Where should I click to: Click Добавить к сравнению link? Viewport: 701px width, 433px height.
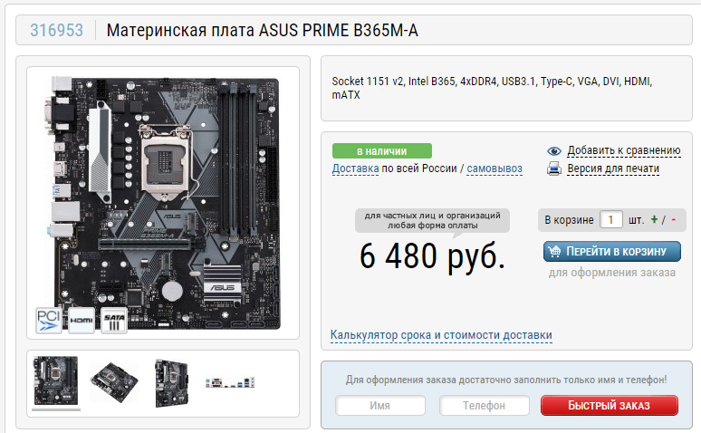click(624, 150)
